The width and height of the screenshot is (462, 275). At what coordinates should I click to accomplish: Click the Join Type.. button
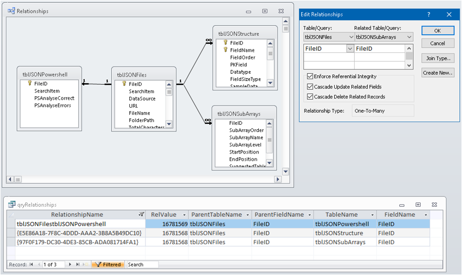[x=438, y=58]
